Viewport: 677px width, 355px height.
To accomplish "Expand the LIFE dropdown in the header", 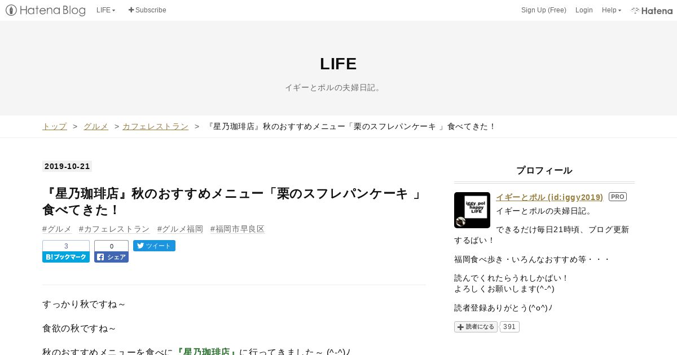I will 105,10.
